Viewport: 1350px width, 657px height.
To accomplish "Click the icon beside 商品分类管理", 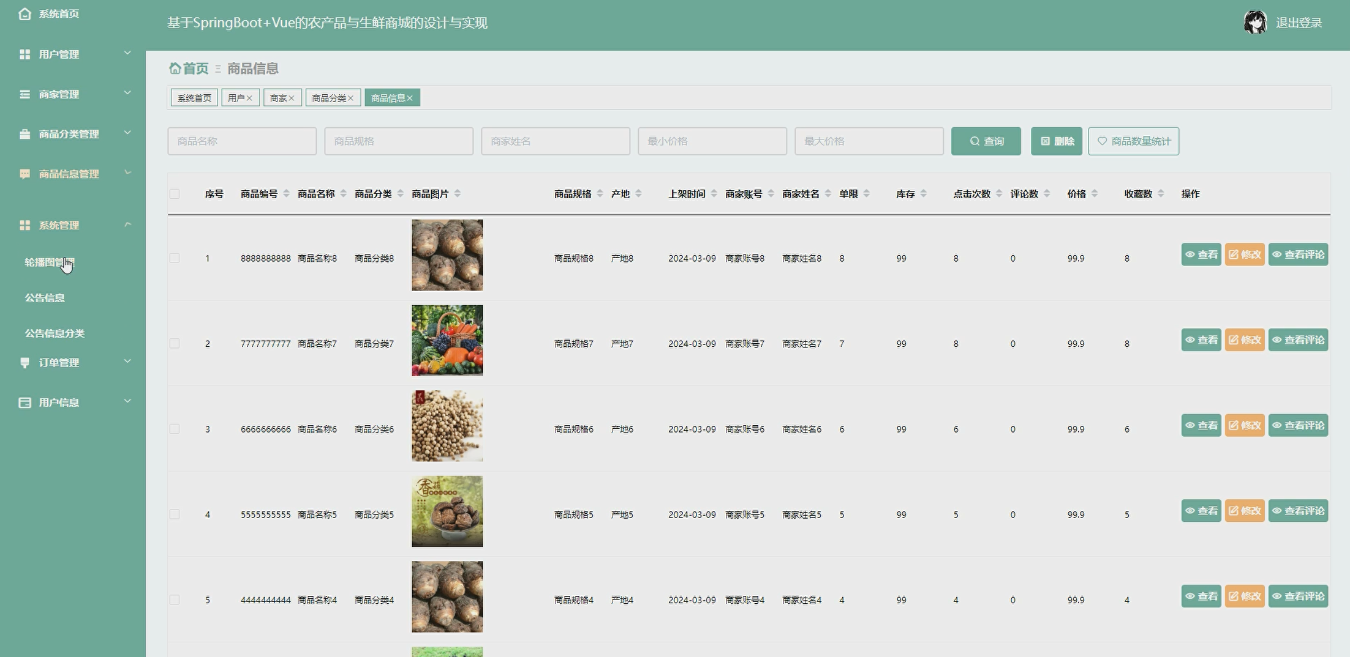I will pos(25,134).
